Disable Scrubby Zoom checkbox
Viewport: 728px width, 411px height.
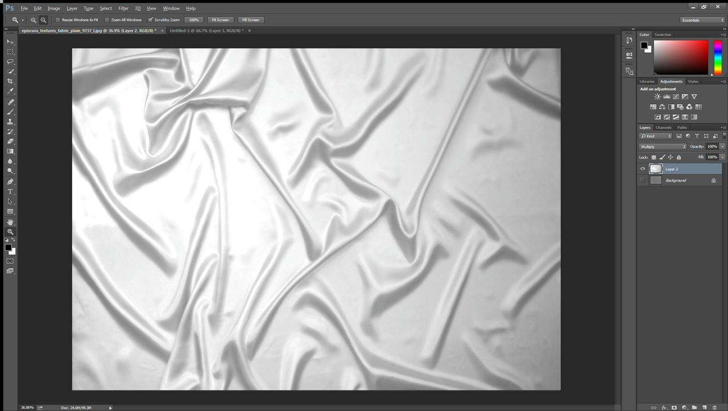[x=150, y=20]
